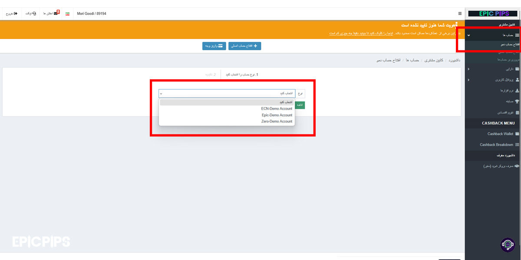Click the deposit funds (واریز وجه) button
Screen dimensions: 521x260
[x=214, y=46]
